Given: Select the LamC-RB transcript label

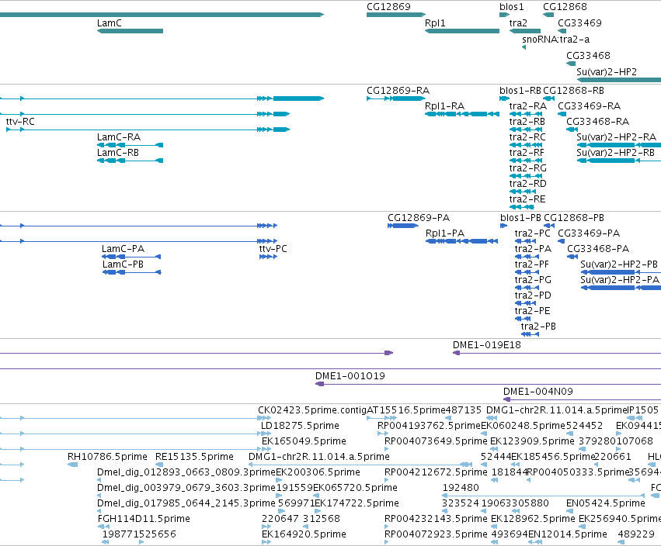Looking at the screenshot, I should point(118,153).
